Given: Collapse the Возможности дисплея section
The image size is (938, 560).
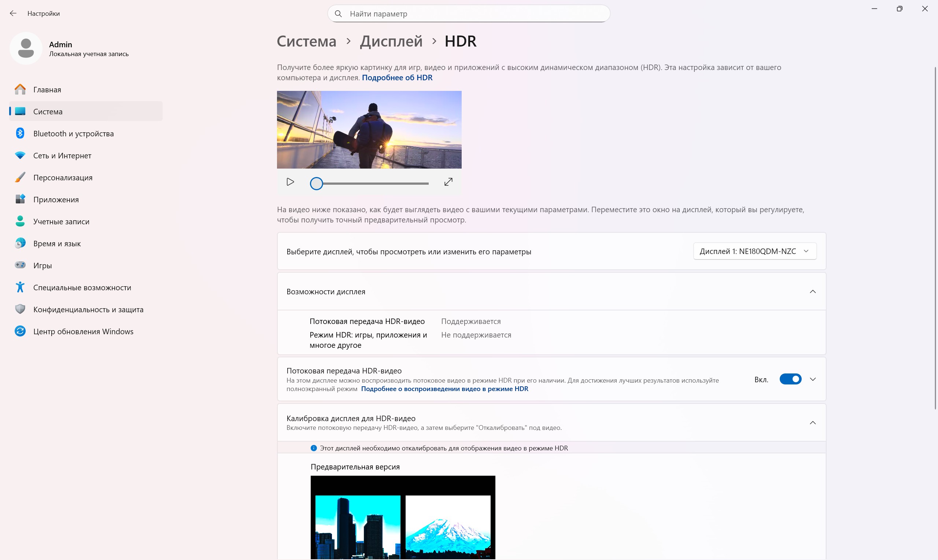Looking at the screenshot, I should click(x=813, y=292).
